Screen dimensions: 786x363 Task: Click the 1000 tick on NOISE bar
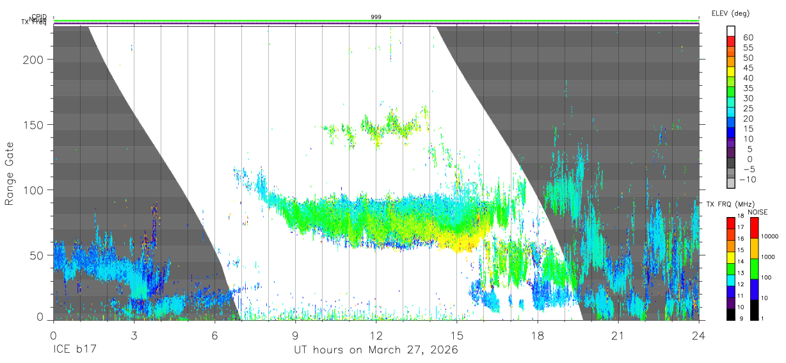pyautogui.click(x=768, y=257)
